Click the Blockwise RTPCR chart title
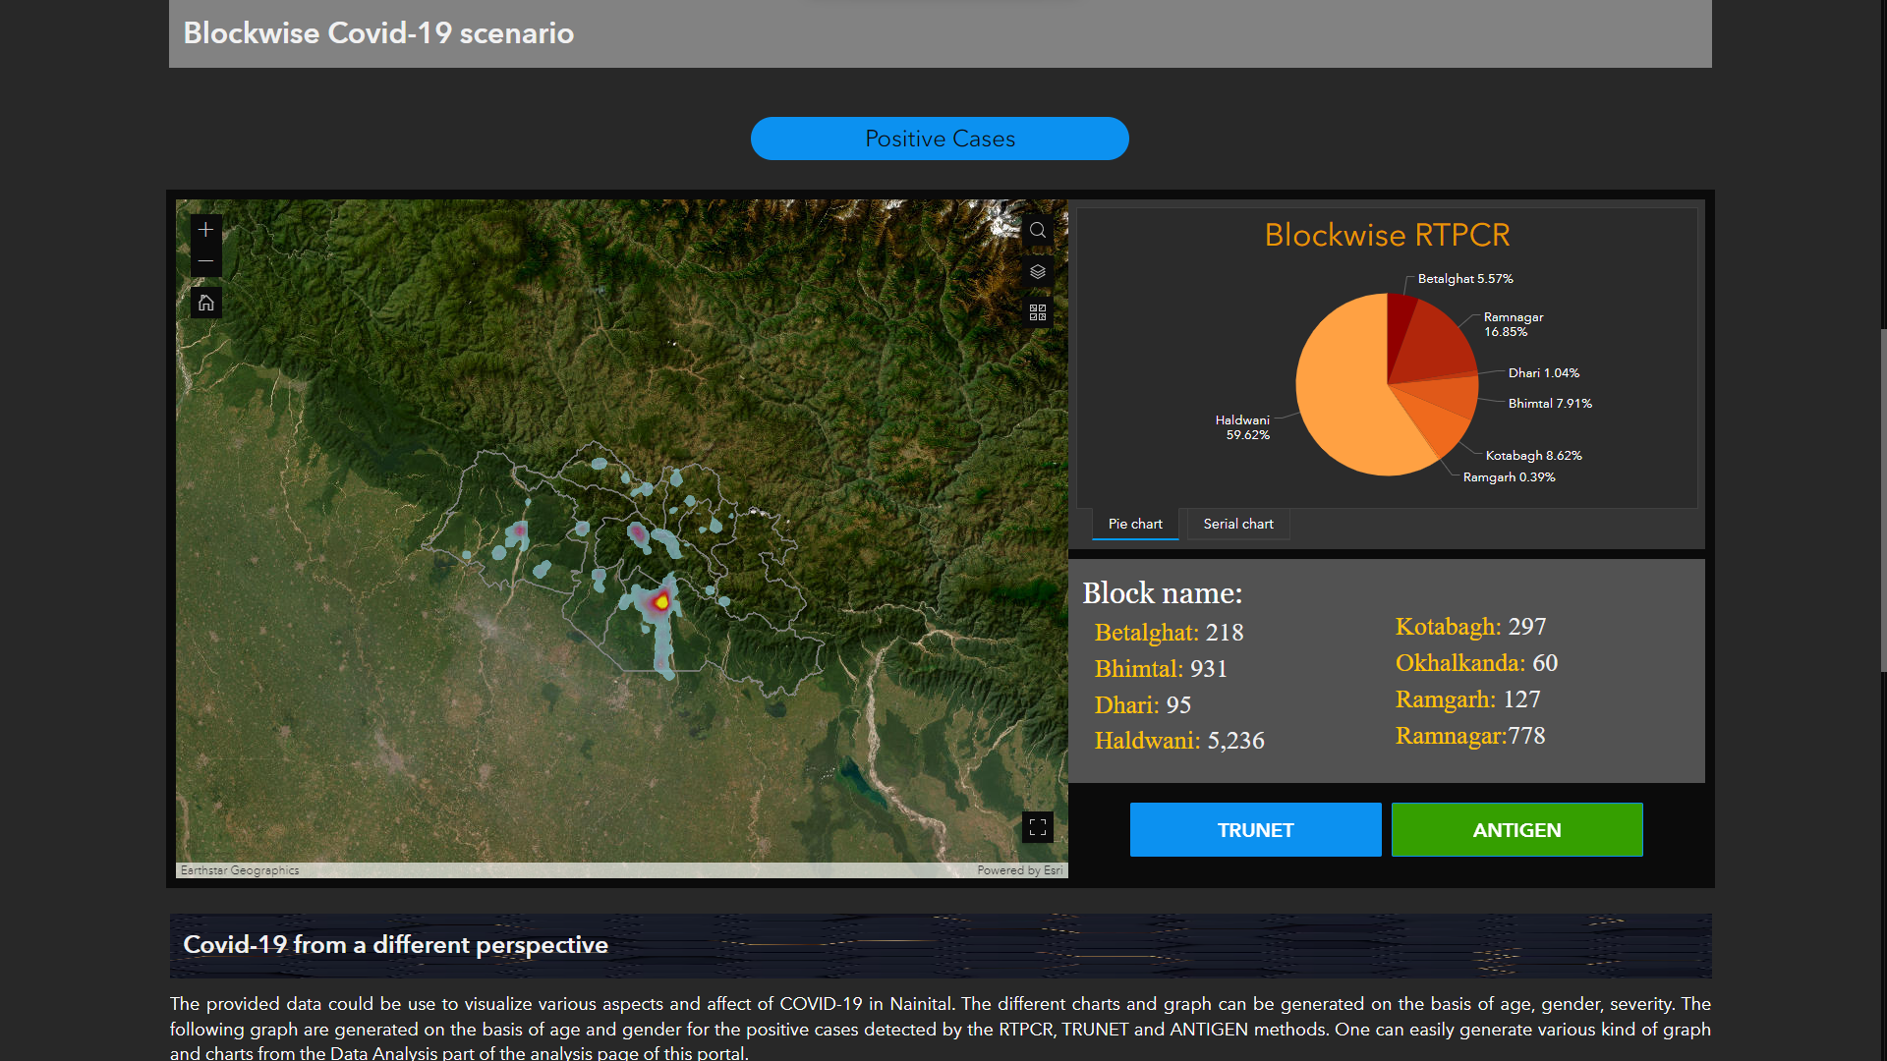Viewport: 1887px width, 1061px height. 1387,236
